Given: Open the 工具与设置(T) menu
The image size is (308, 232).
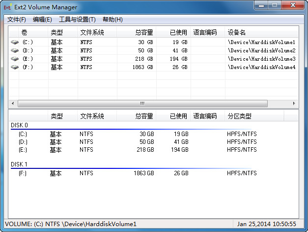Looking at the screenshot, I should tap(77, 20).
